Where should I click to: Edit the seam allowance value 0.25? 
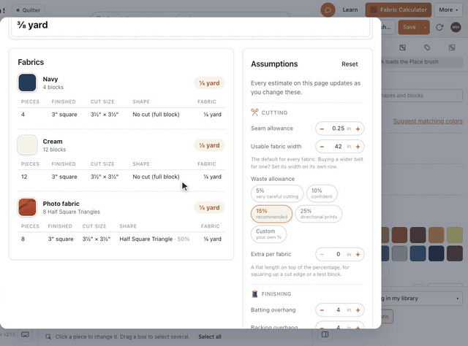[338, 128]
